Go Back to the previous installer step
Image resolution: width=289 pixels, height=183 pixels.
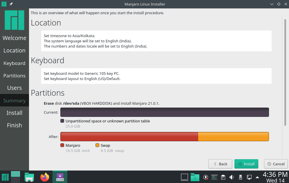pyautogui.click(x=220, y=164)
